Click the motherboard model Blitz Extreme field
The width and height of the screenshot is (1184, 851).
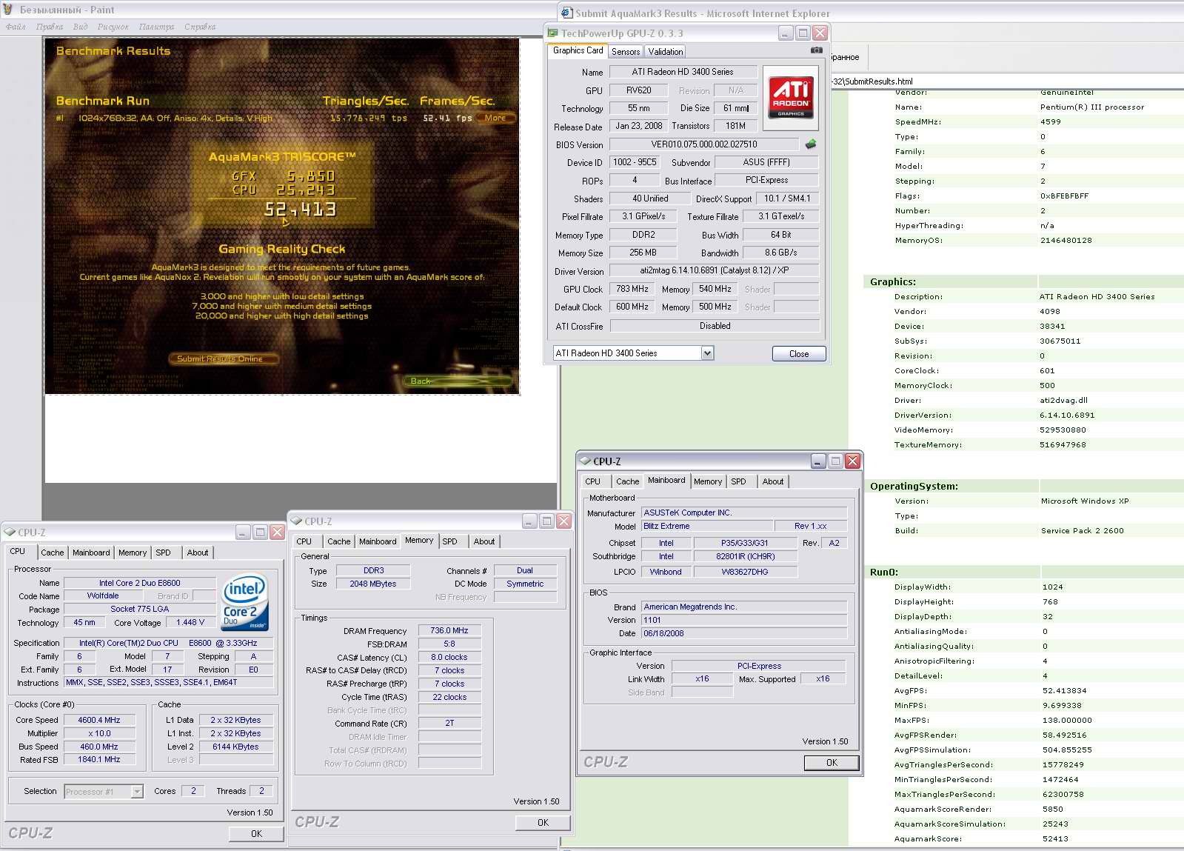(x=707, y=526)
